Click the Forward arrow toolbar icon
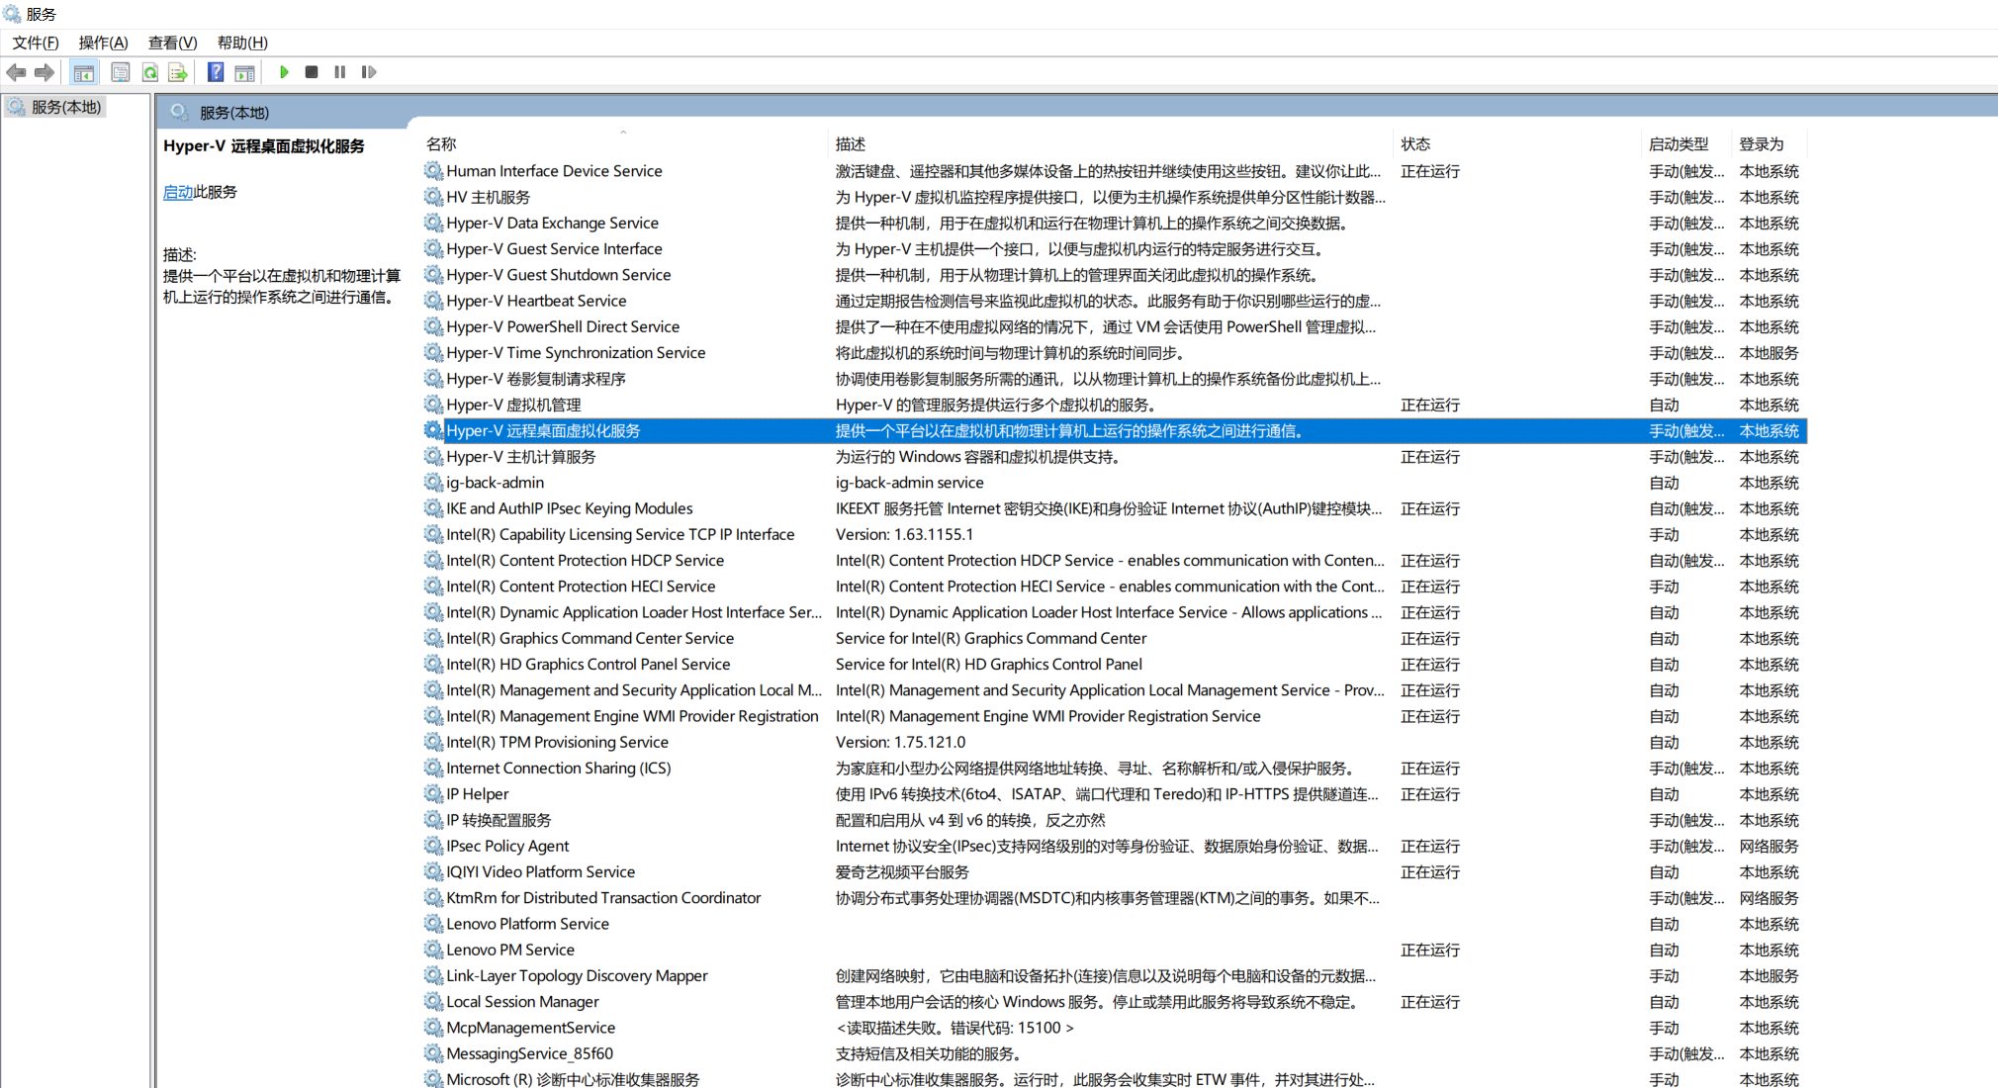Screen dimensions: 1998x1088 point(45,72)
